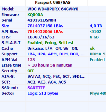
Task: Click the ATA-8 label
Action: pos(8,76)
